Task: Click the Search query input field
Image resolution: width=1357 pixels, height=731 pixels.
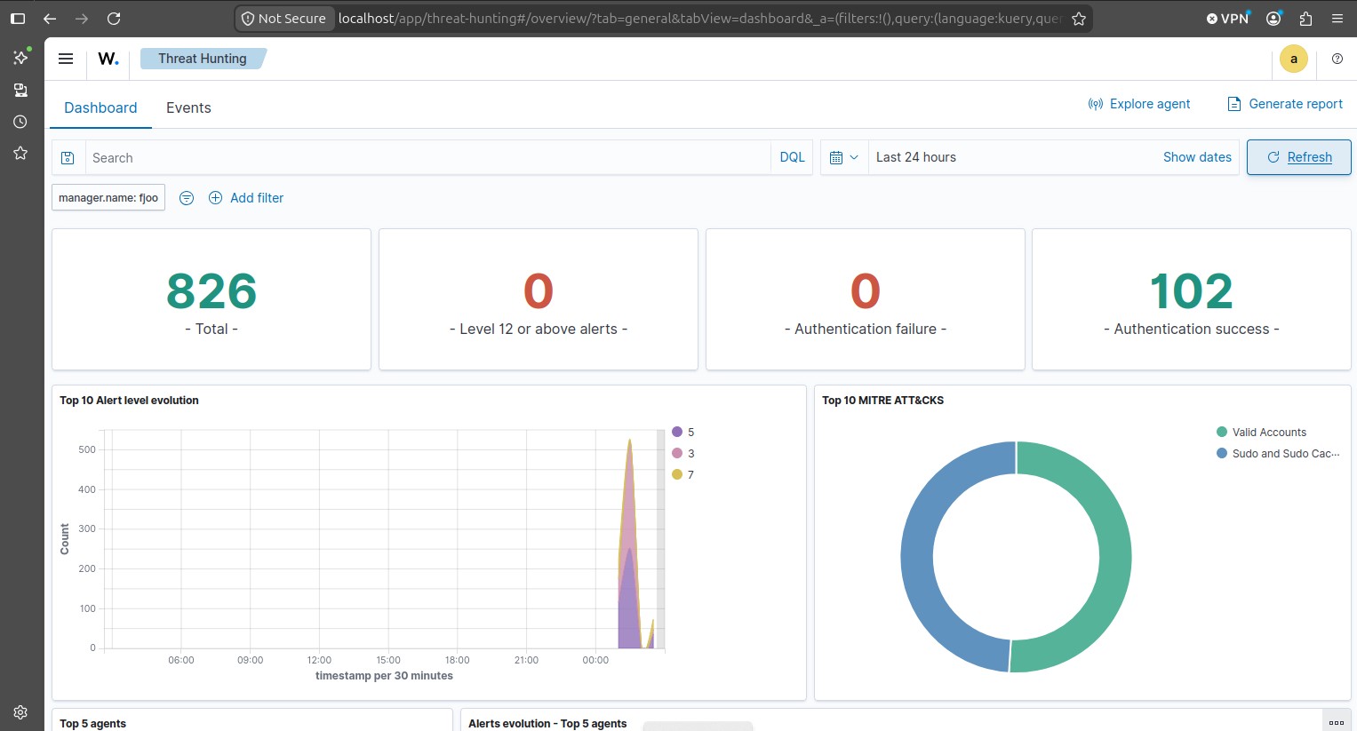Action: point(427,158)
